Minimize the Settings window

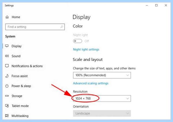[x=147, y=5]
